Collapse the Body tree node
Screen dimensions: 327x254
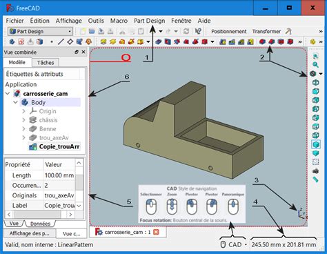point(15,102)
